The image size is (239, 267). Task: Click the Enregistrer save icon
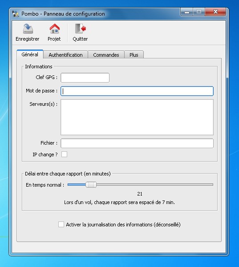coord(28,29)
